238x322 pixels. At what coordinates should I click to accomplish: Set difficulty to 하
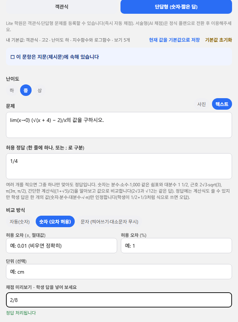point(12,90)
